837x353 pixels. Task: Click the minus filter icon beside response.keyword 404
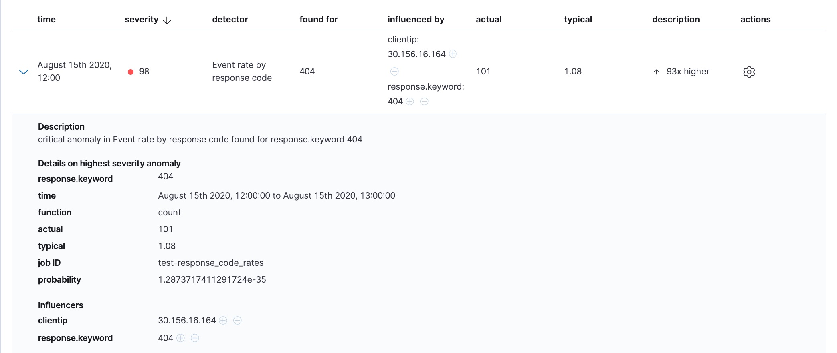425,101
